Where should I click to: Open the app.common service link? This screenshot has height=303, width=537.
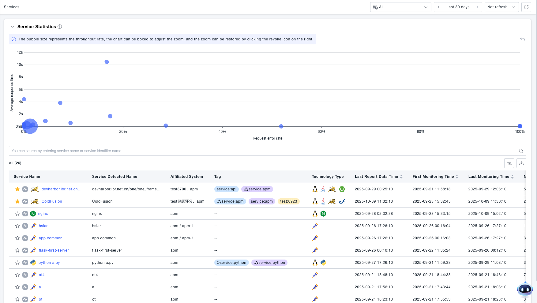pos(51,238)
